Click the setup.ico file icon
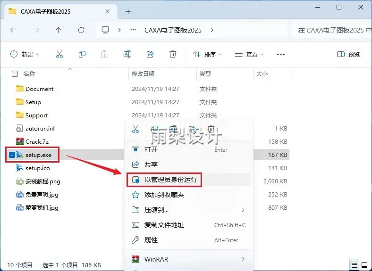Screen dimensions: 372x271 click(x=19, y=168)
